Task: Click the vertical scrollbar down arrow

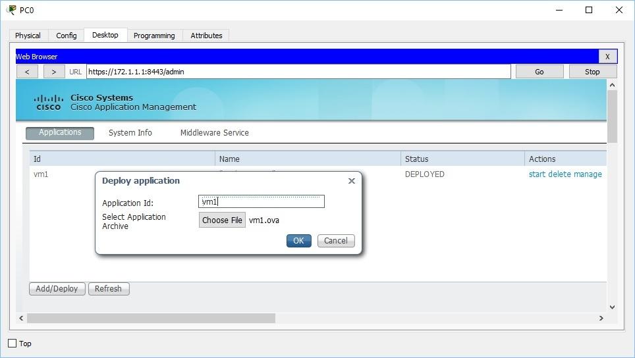Action: pyautogui.click(x=613, y=307)
